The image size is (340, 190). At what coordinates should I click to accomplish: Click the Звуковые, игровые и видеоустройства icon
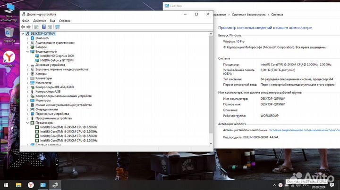point(32,69)
